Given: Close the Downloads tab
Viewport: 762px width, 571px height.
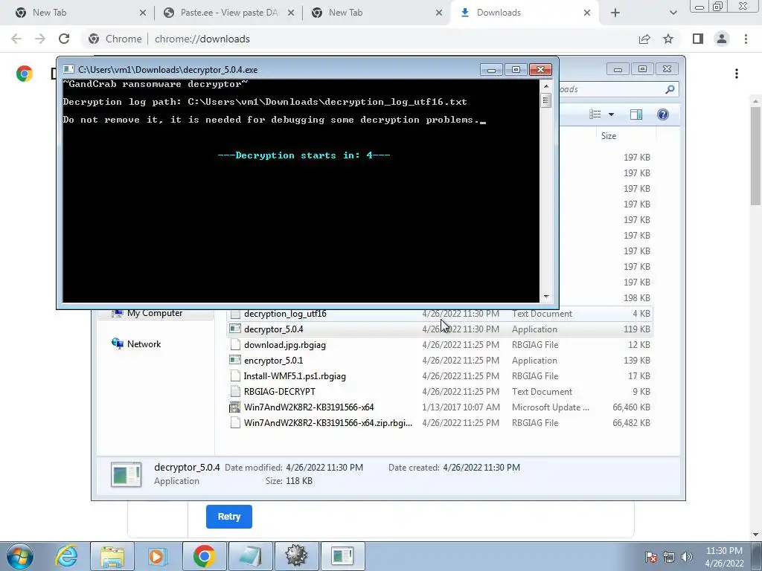Looking at the screenshot, I should [x=587, y=13].
